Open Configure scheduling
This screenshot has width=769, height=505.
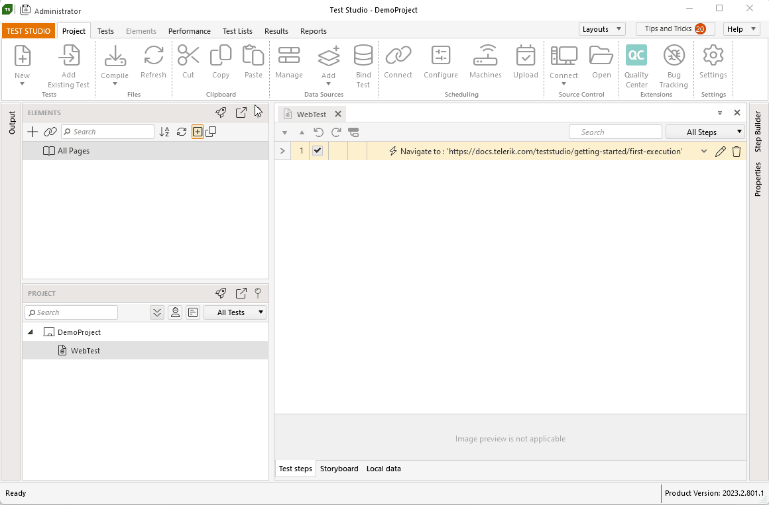point(440,56)
